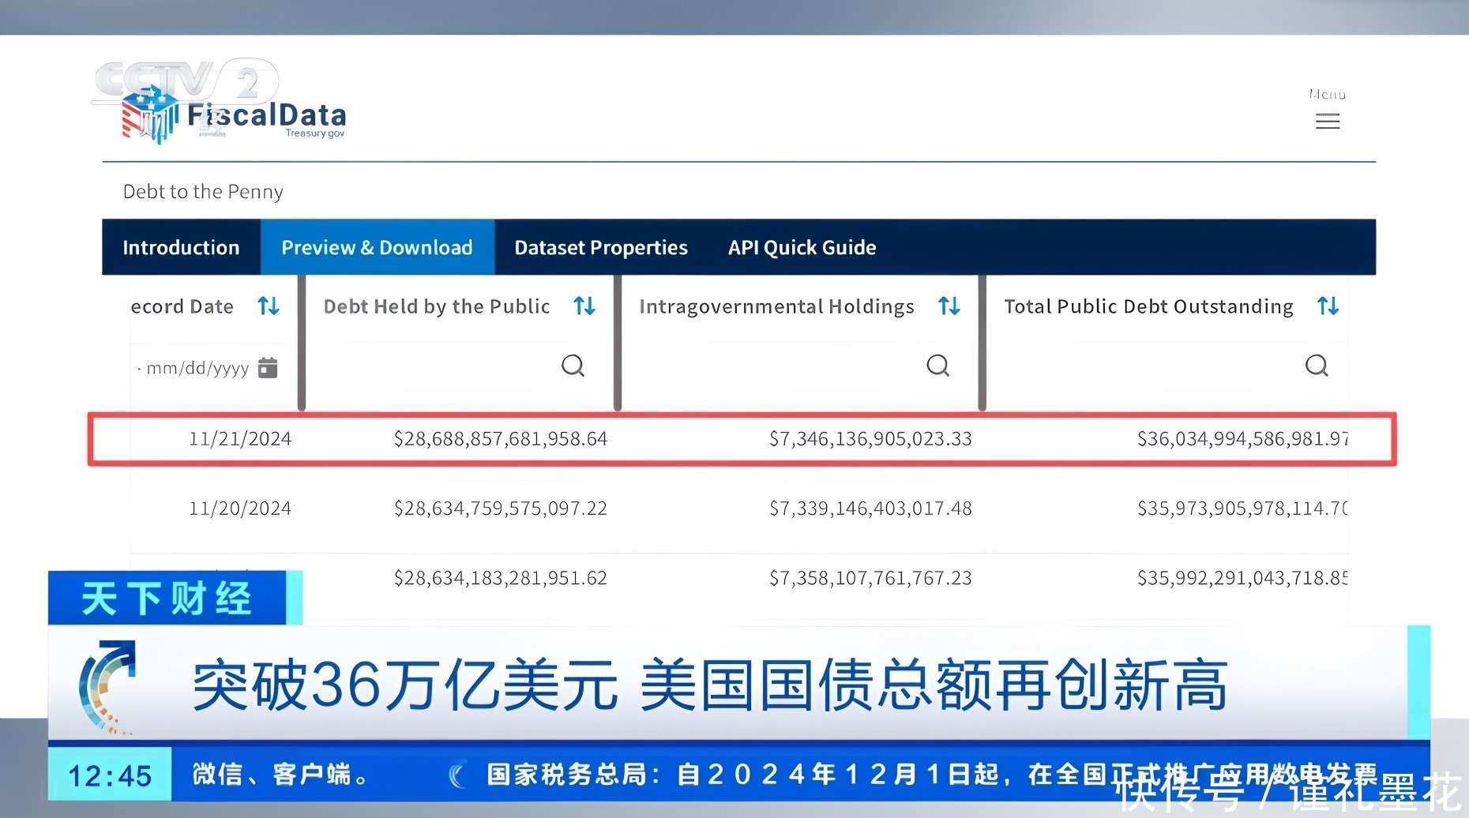Select the Preview & Download tab
The image size is (1469, 818).
pyautogui.click(x=377, y=248)
